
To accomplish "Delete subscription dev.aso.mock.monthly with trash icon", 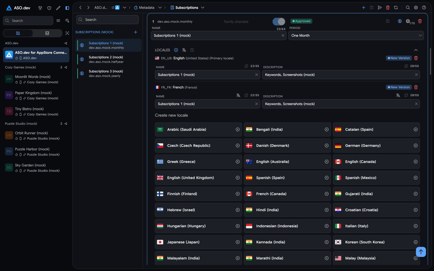I will point(420,21).
